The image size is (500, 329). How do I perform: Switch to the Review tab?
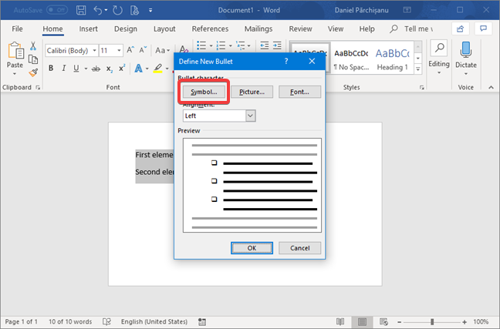point(300,29)
